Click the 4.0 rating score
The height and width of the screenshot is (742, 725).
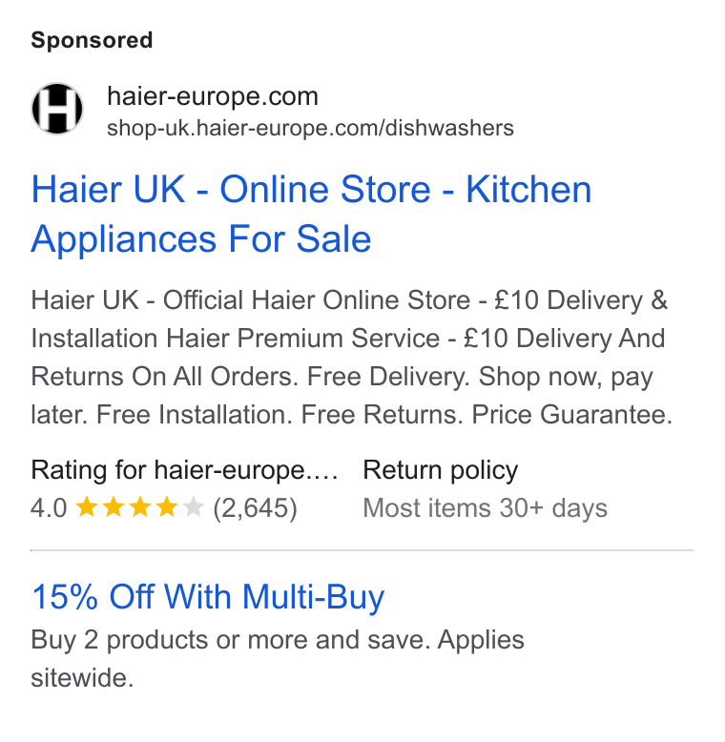coord(49,508)
